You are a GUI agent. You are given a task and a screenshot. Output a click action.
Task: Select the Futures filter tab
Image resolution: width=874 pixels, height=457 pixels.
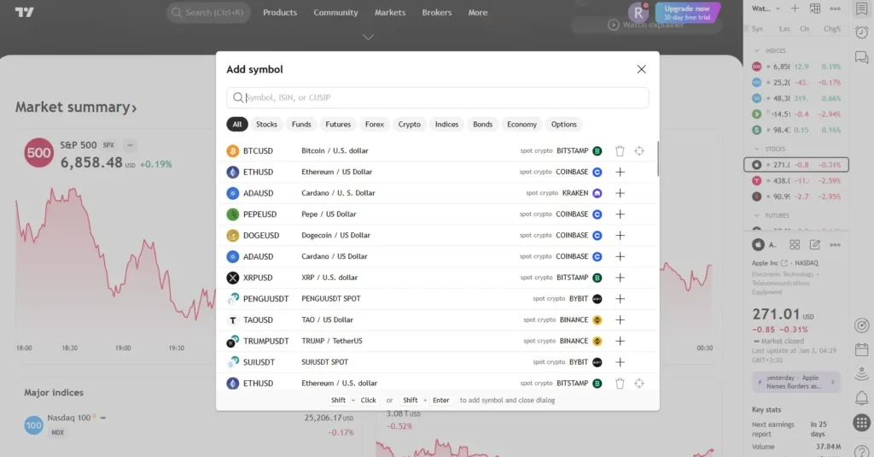point(338,125)
